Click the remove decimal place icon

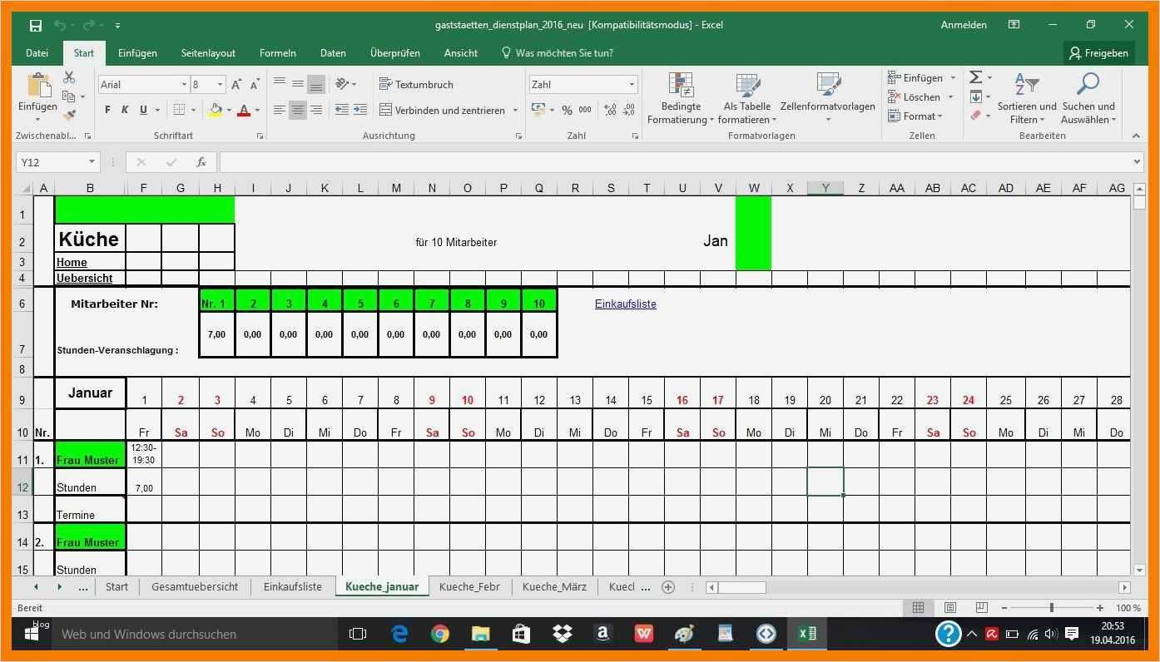tap(630, 110)
